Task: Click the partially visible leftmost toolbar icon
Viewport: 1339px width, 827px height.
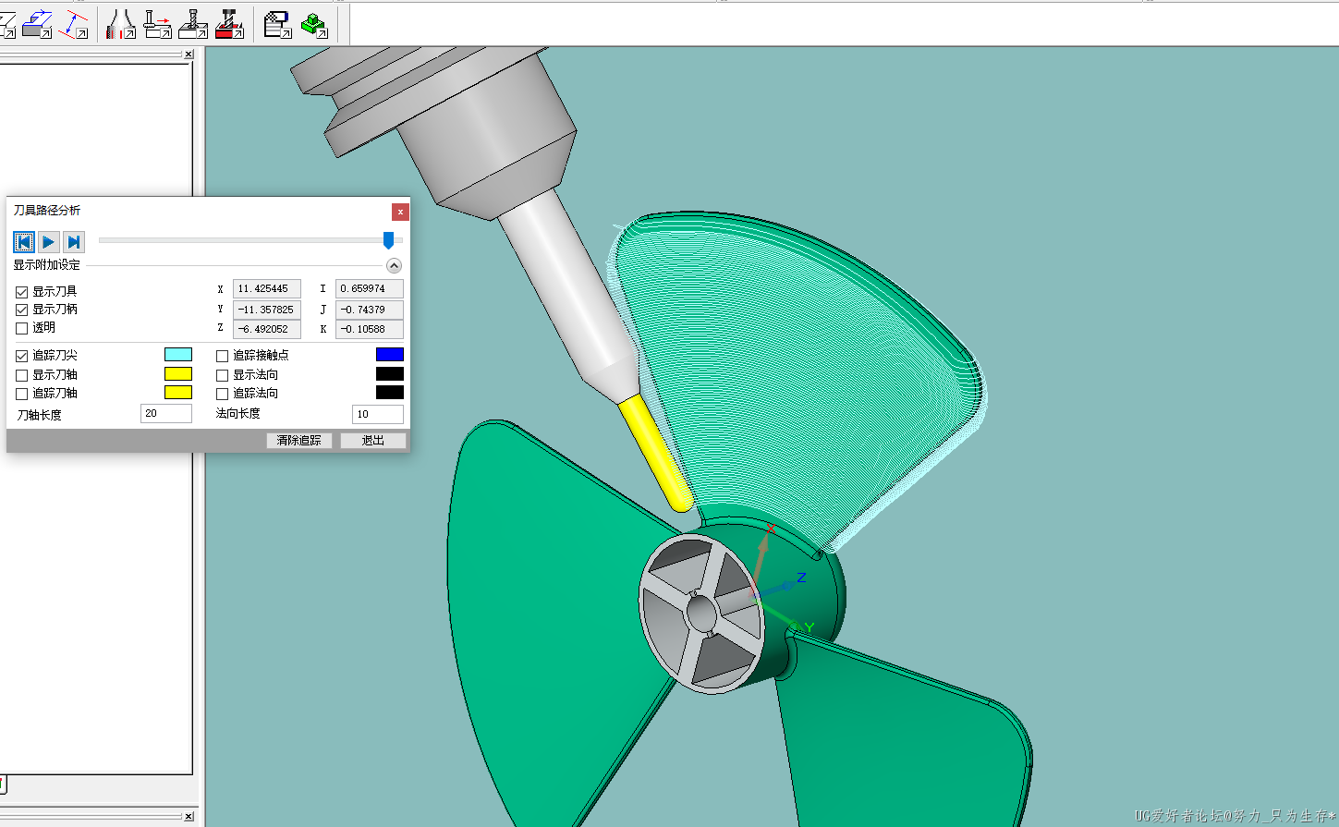Action: [x=7, y=24]
